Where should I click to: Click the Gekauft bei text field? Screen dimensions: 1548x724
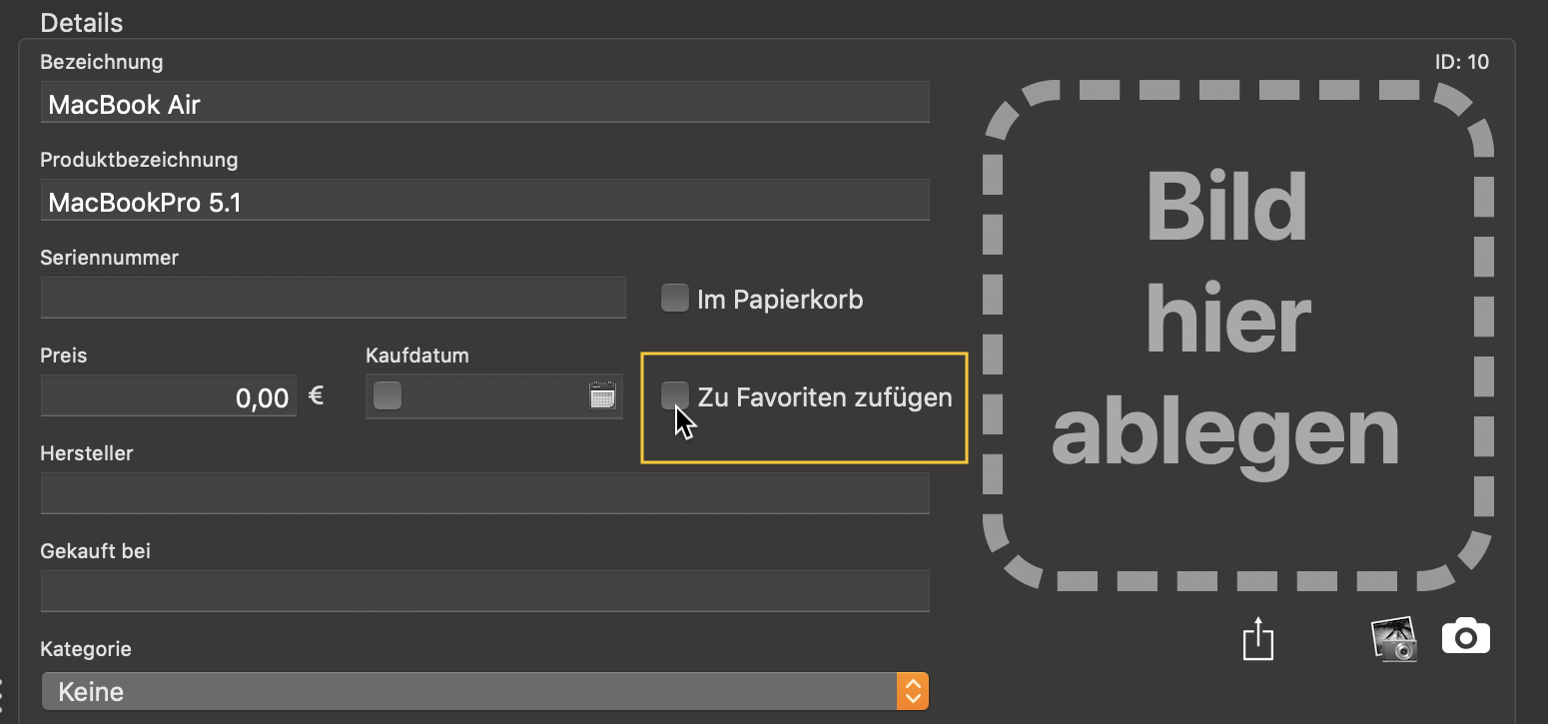[x=484, y=592]
